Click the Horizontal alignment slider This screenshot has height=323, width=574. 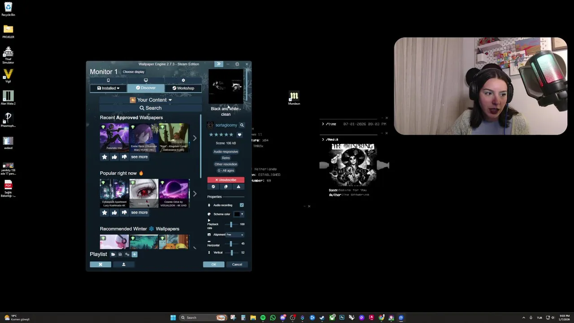231,244
